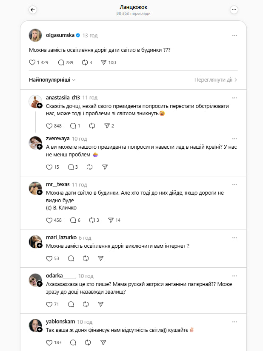Open Переглянути дії activity link
The height and width of the screenshot is (351, 263).
216,79
